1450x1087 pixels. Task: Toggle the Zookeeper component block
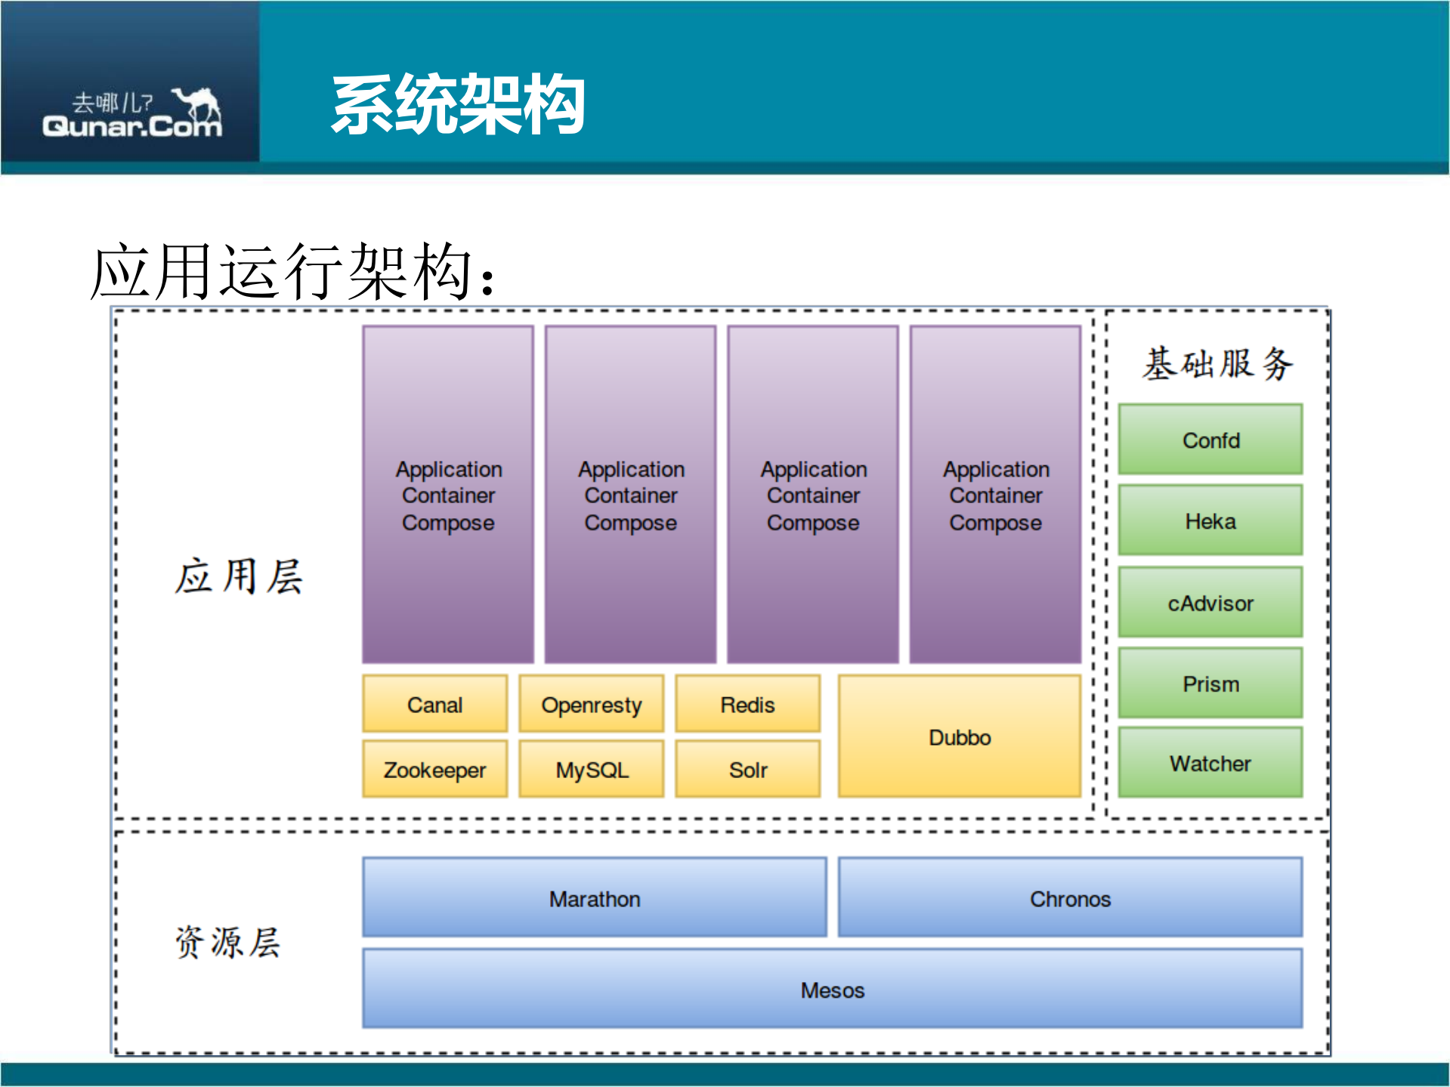coord(434,769)
